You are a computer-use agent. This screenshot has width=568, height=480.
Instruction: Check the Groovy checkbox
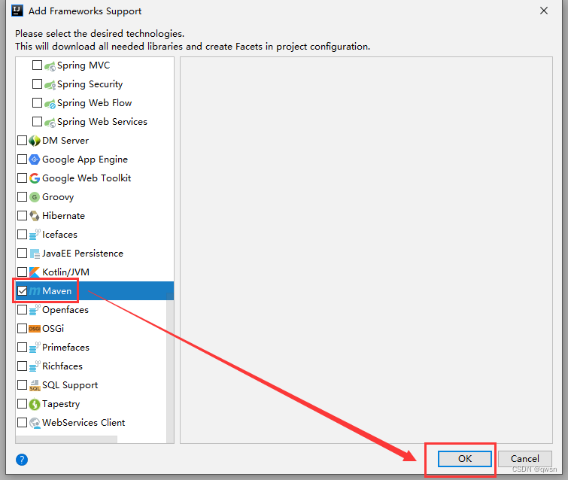click(x=22, y=196)
